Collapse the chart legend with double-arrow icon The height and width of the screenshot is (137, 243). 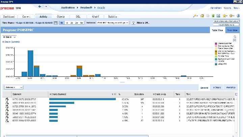coord(235,40)
